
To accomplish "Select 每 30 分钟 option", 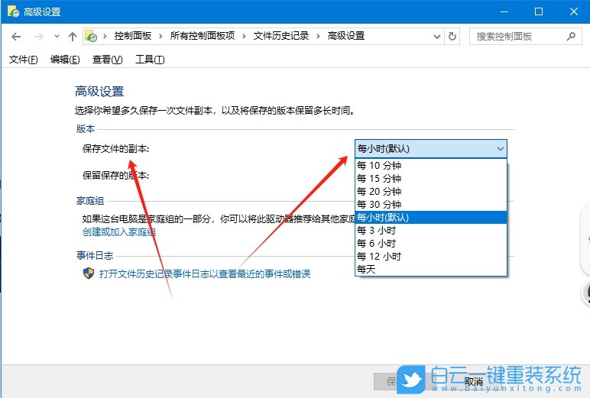I will [431, 204].
